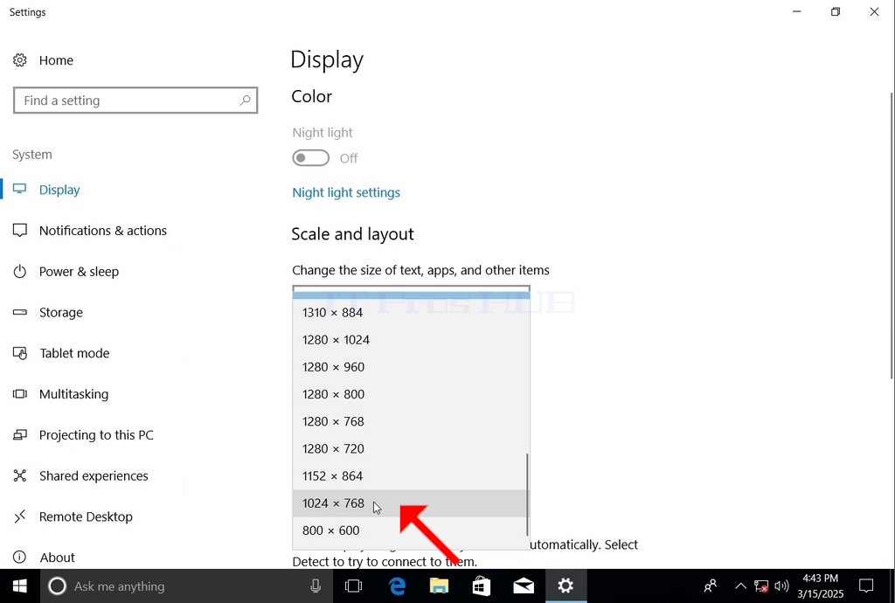Viewport: 895px width, 603px height.
Task: Open Remote Desktop settings
Action: coord(73,516)
